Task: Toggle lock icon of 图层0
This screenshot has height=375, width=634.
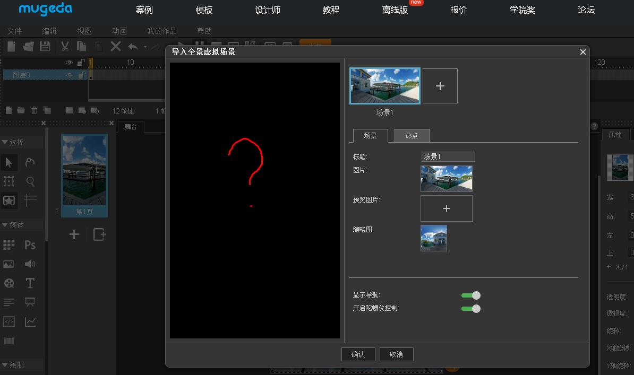Action: 81,75
